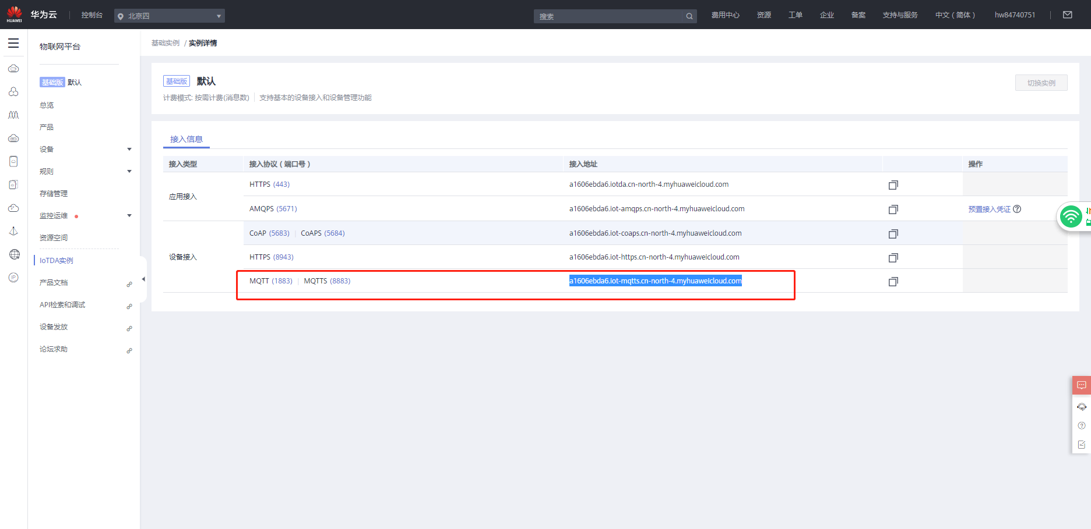This screenshot has height=529, width=1091.
Task: Click the MQTTS (8883) protocol text
Action: pos(327,281)
